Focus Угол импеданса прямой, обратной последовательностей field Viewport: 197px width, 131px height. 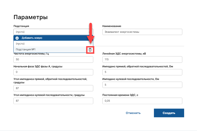[x=53, y=88]
